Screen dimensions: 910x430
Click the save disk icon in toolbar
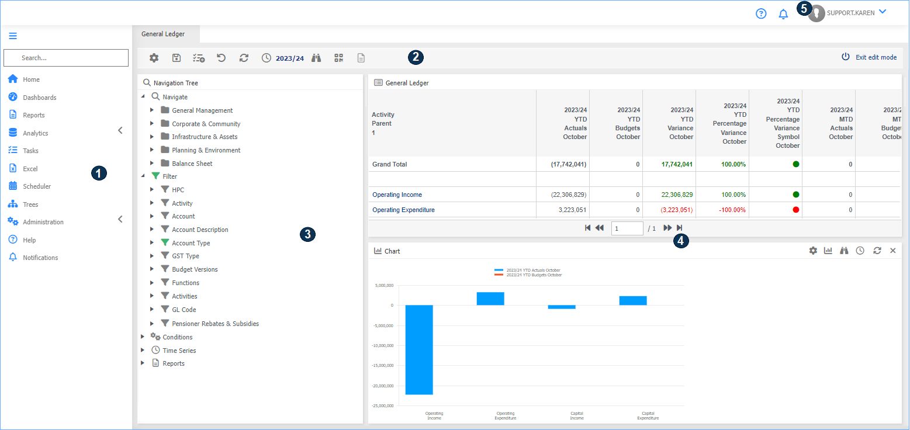point(176,58)
